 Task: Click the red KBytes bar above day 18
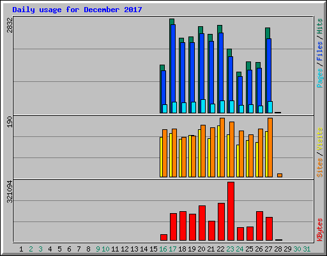[183, 226]
